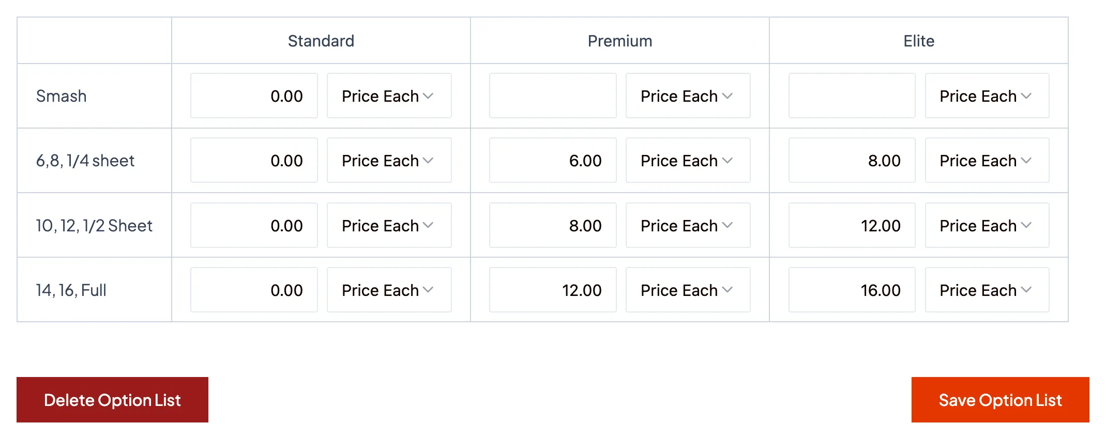Select the empty Elite price field for Smash
This screenshot has width=1106, height=439.
pyautogui.click(x=851, y=96)
